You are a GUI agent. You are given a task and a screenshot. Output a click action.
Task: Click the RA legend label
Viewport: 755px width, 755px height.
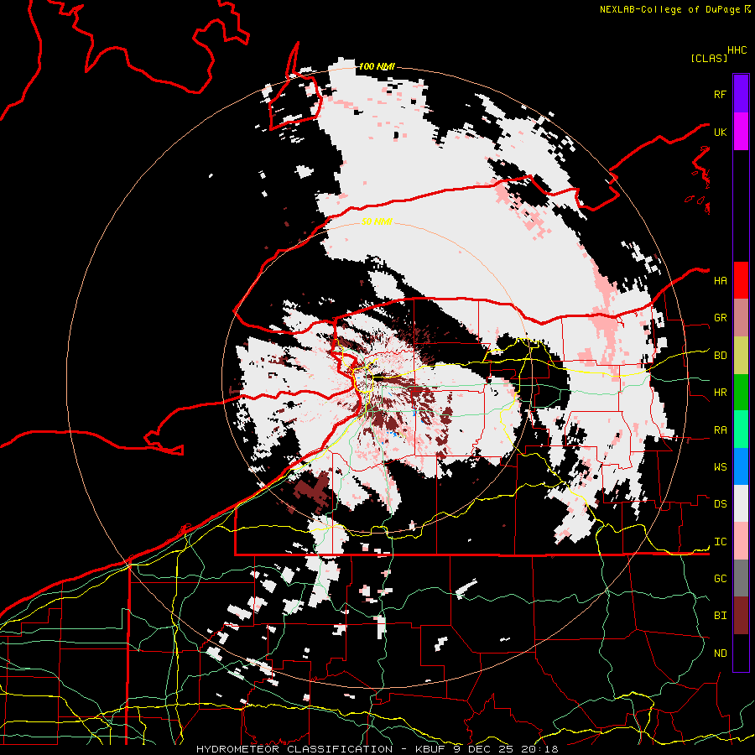pos(720,430)
